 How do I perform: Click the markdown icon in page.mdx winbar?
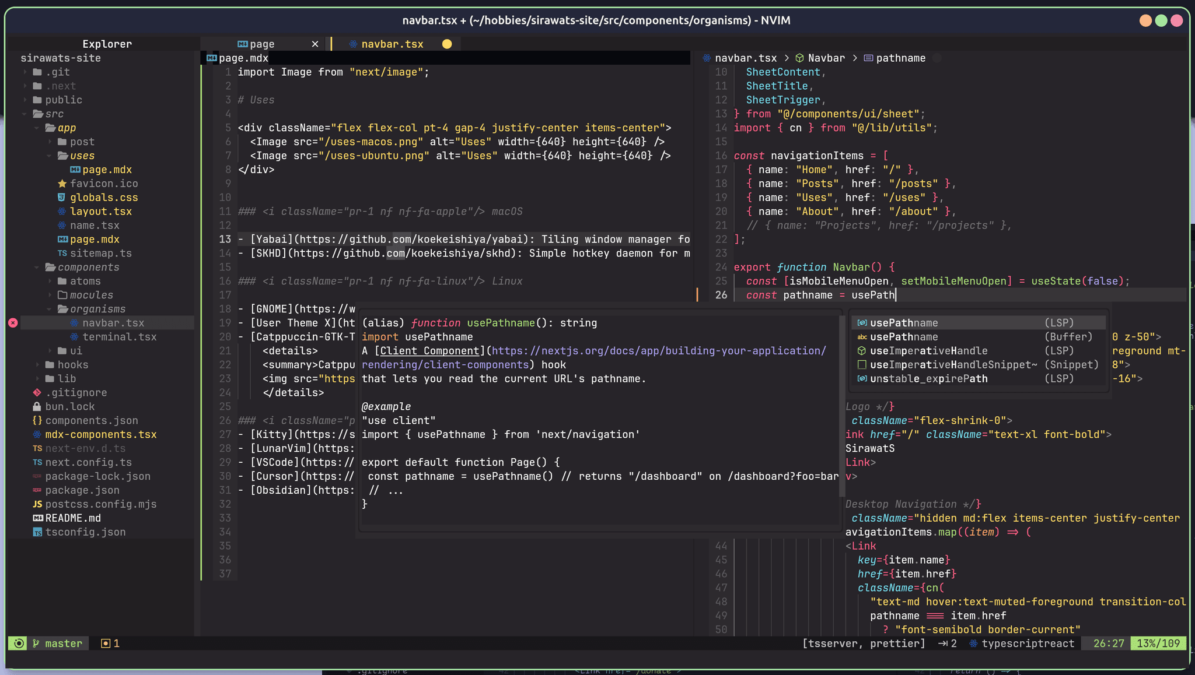coord(212,58)
